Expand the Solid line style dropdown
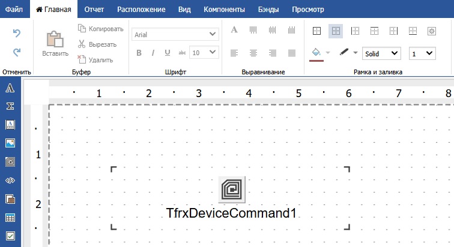Image resolution: width=454 pixels, height=247 pixels. (x=382, y=53)
